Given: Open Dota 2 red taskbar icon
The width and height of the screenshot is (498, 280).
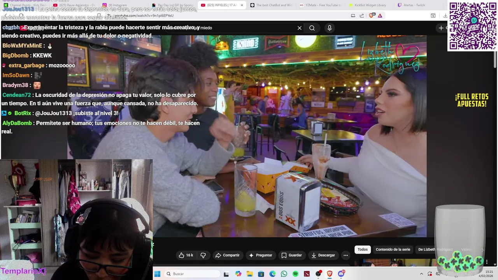Looking at the screenshot, I should click(x=307, y=274).
